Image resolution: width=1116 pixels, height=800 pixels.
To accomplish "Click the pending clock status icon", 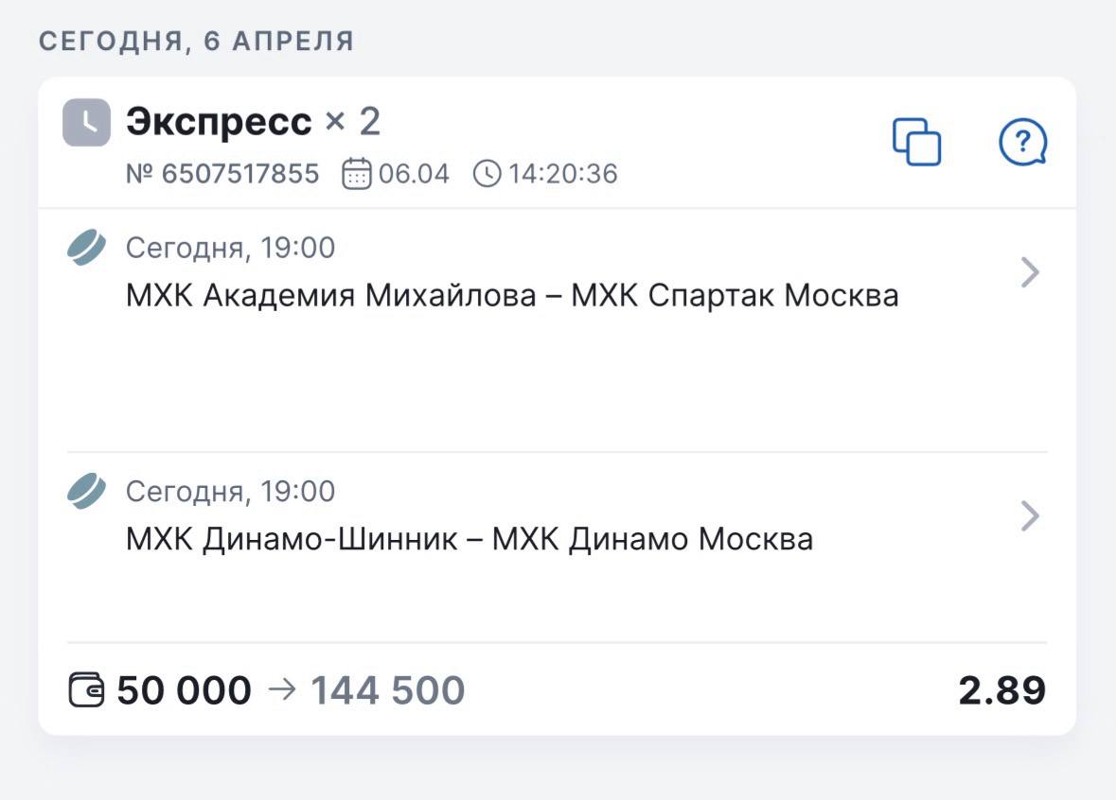I will (86, 123).
